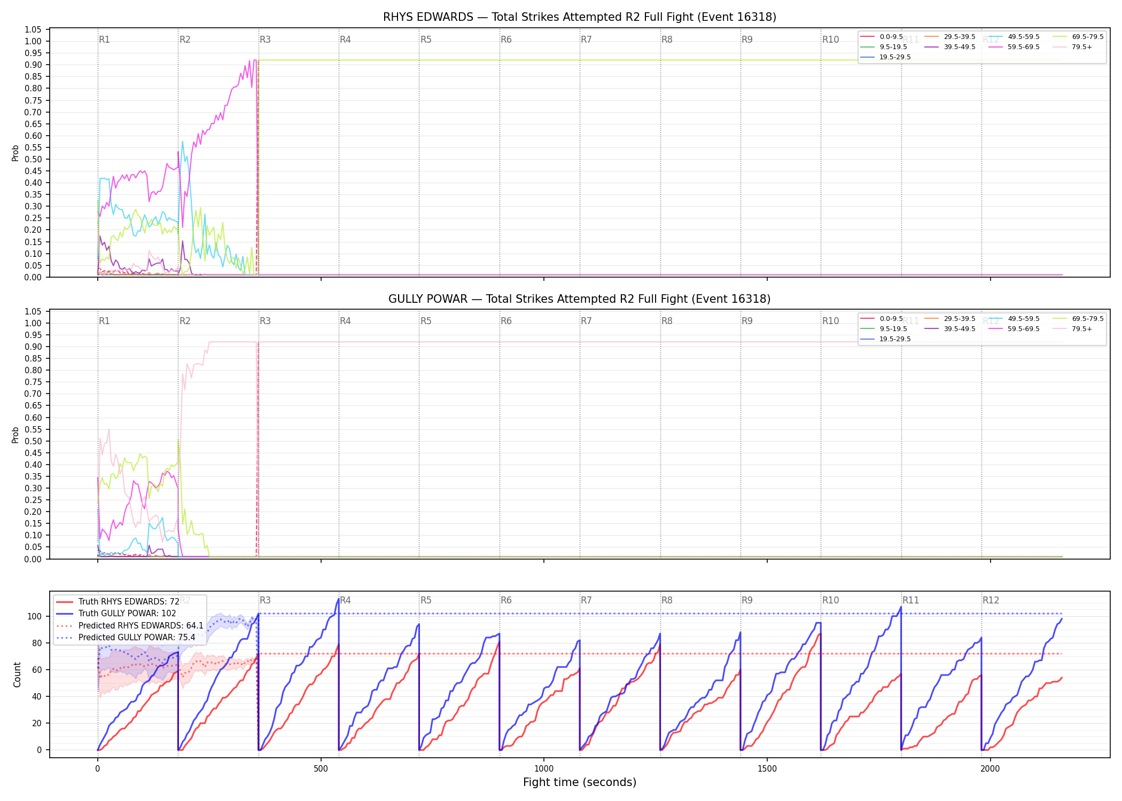Click the R3 round marker in top chart
The width and height of the screenshot is (1122, 801).
[265, 40]
